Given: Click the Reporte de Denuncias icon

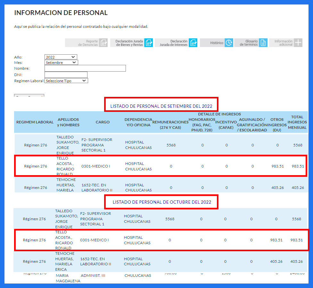Looking at the screenshot, I should pos(103,43).
